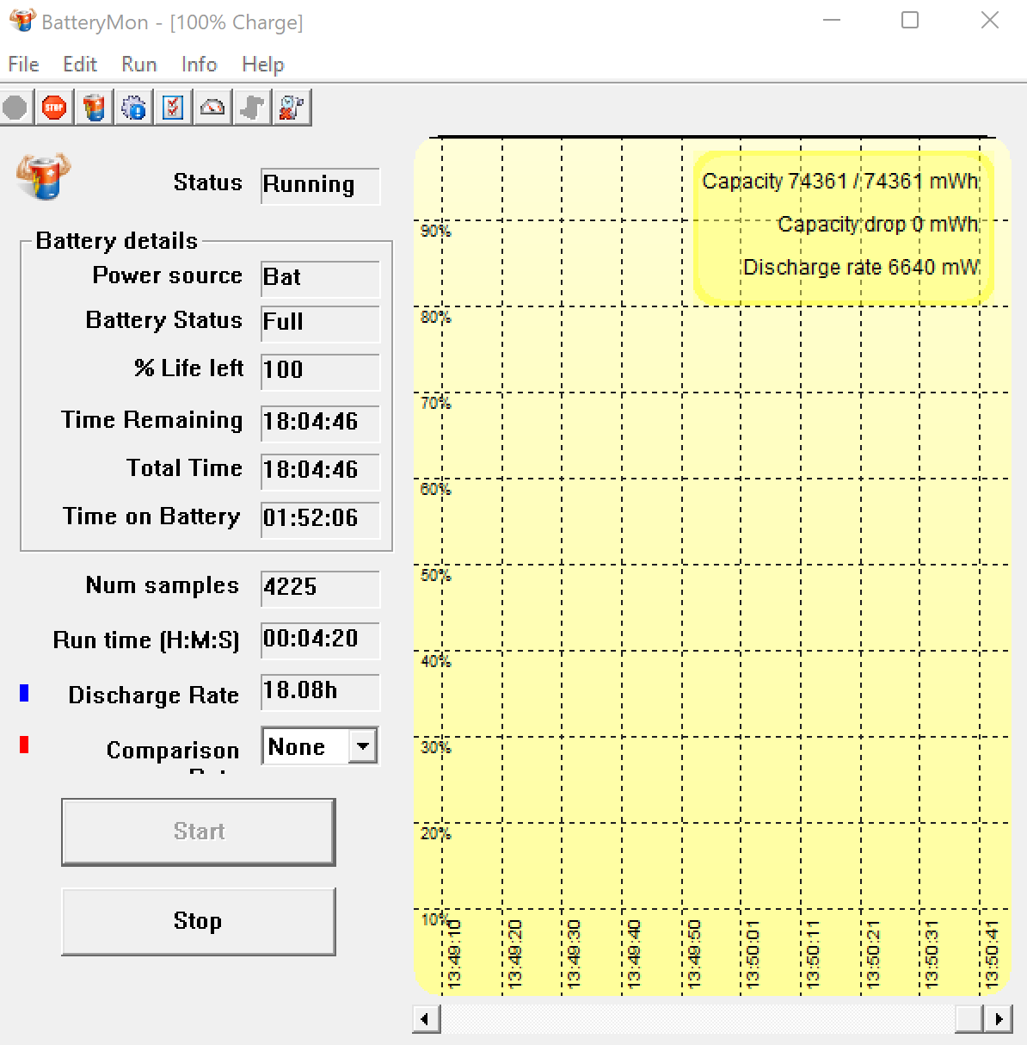The image size is (1027, 1045).
Task: Minimize the BatteryMon window
Action: tap(832, 21)
